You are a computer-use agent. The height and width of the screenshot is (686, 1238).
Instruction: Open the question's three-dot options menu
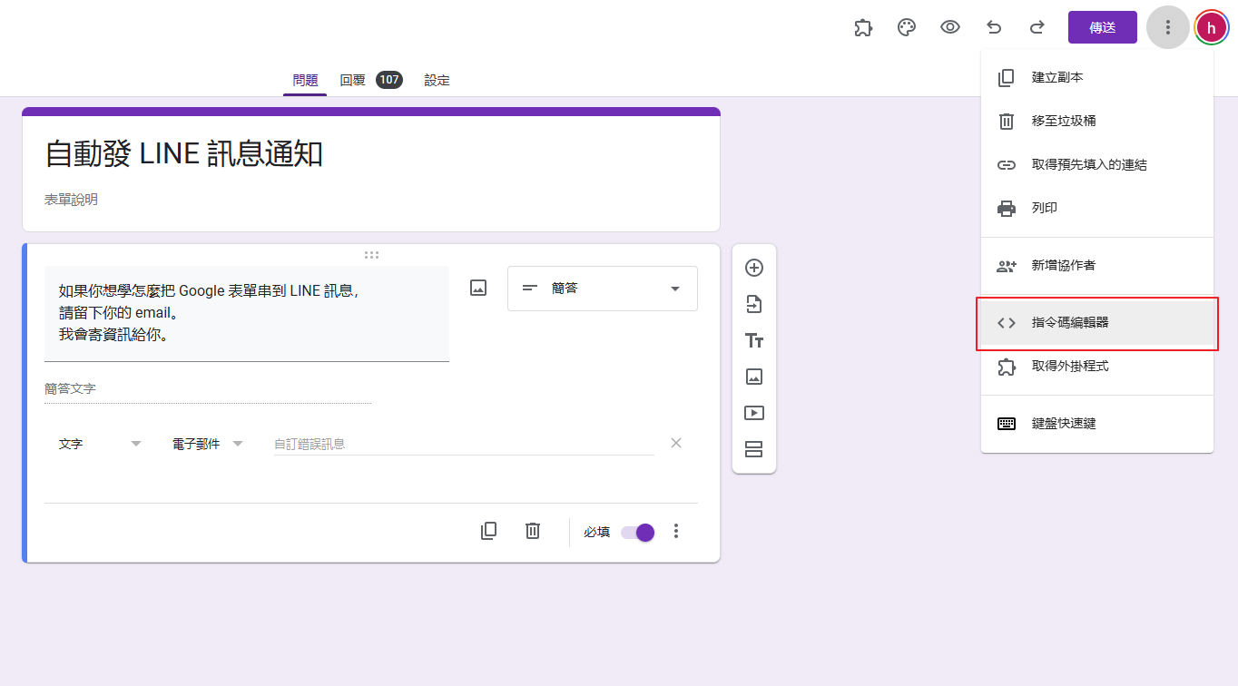[x=676, y=532]
